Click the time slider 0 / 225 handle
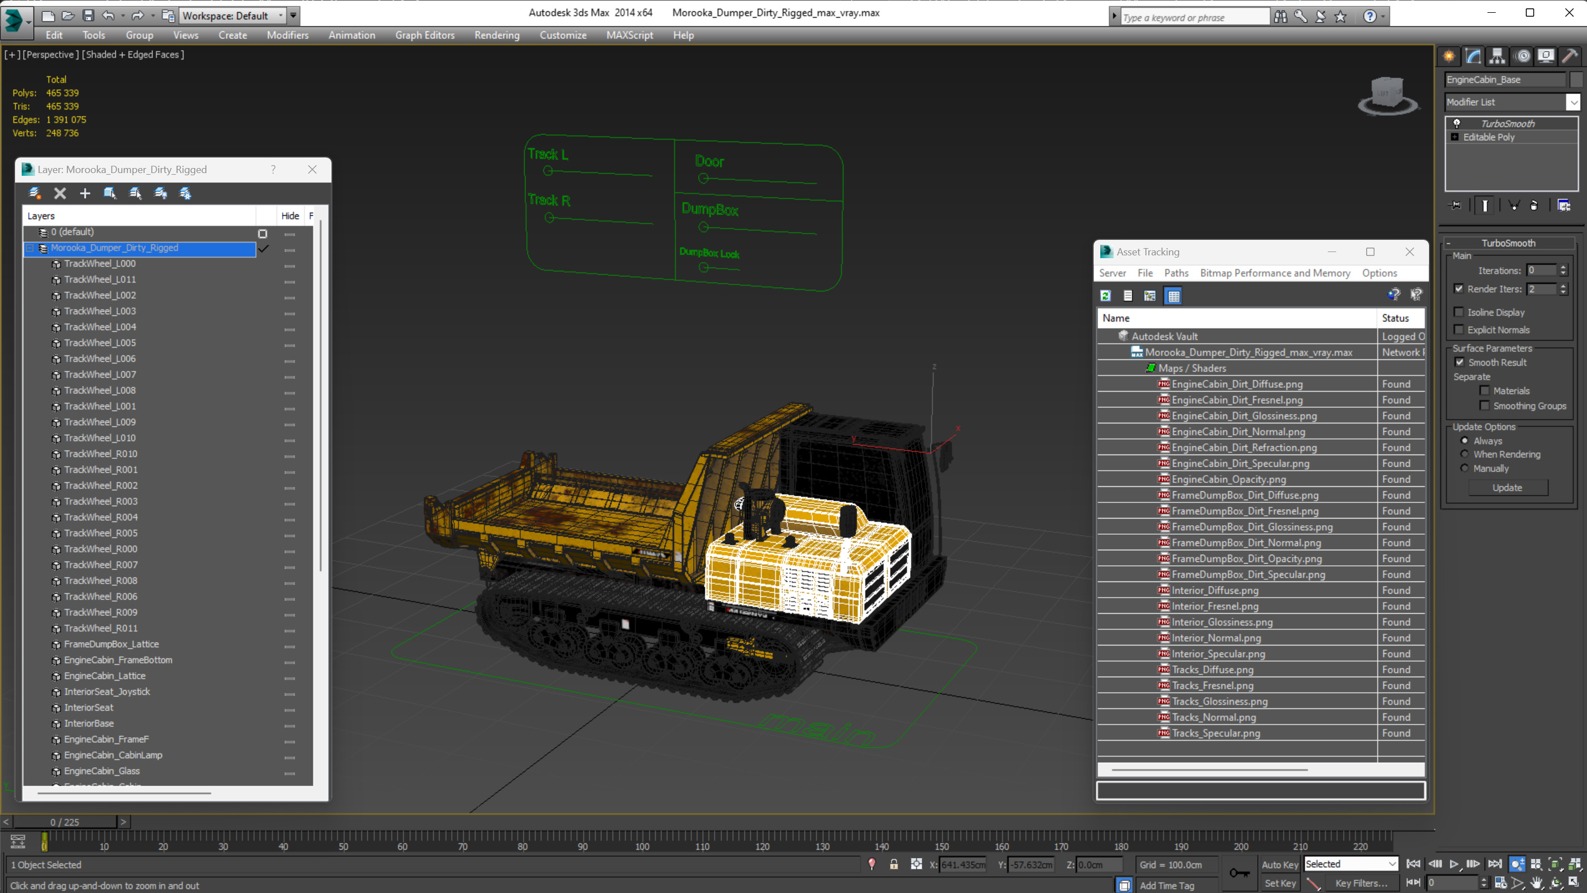Viewport: 1587px width, 893px height. click(65, 822)
